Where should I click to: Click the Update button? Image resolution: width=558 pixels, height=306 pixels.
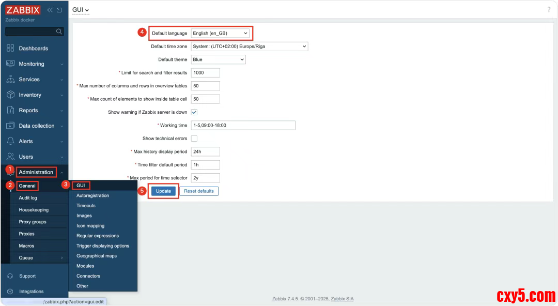click(163, 191)
